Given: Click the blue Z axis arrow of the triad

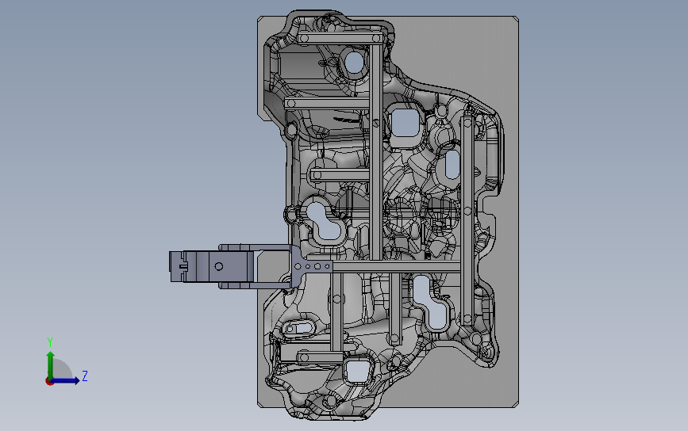Looking at the screenshot, I should [x=65, y=380].
